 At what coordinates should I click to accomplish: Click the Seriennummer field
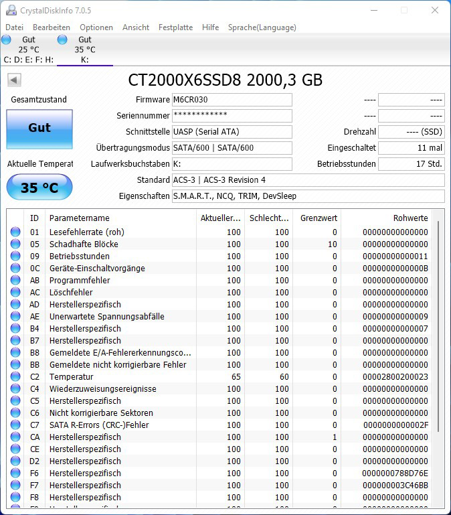(232, 116)
